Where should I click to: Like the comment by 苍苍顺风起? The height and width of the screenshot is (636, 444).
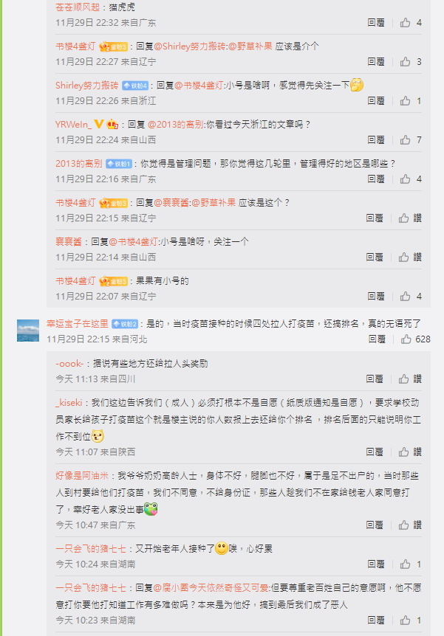click(405, 23)
